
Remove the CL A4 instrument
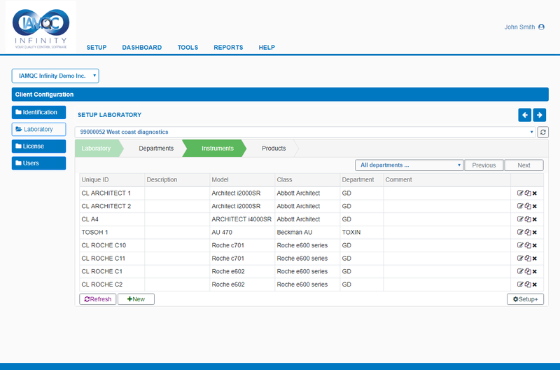(535, 219)
